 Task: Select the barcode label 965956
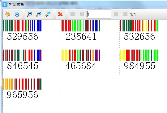[22, 88]
